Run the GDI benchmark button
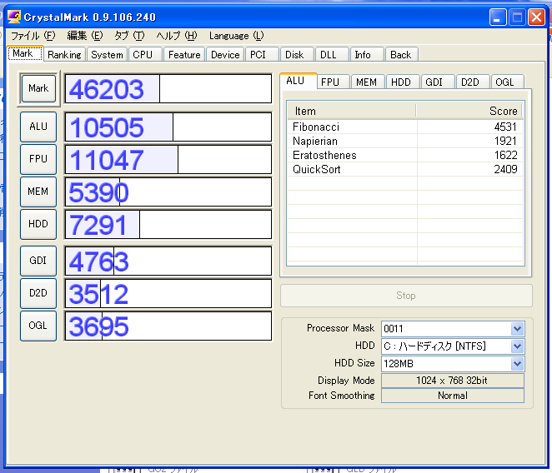The width and height of the screenshot is (552, 473). coord(38,261)
